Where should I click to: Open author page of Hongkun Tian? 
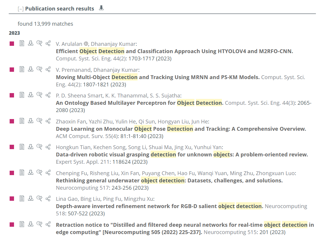73,147
